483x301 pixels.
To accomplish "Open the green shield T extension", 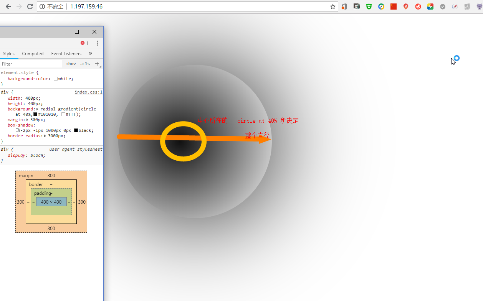I will [369, 7].
